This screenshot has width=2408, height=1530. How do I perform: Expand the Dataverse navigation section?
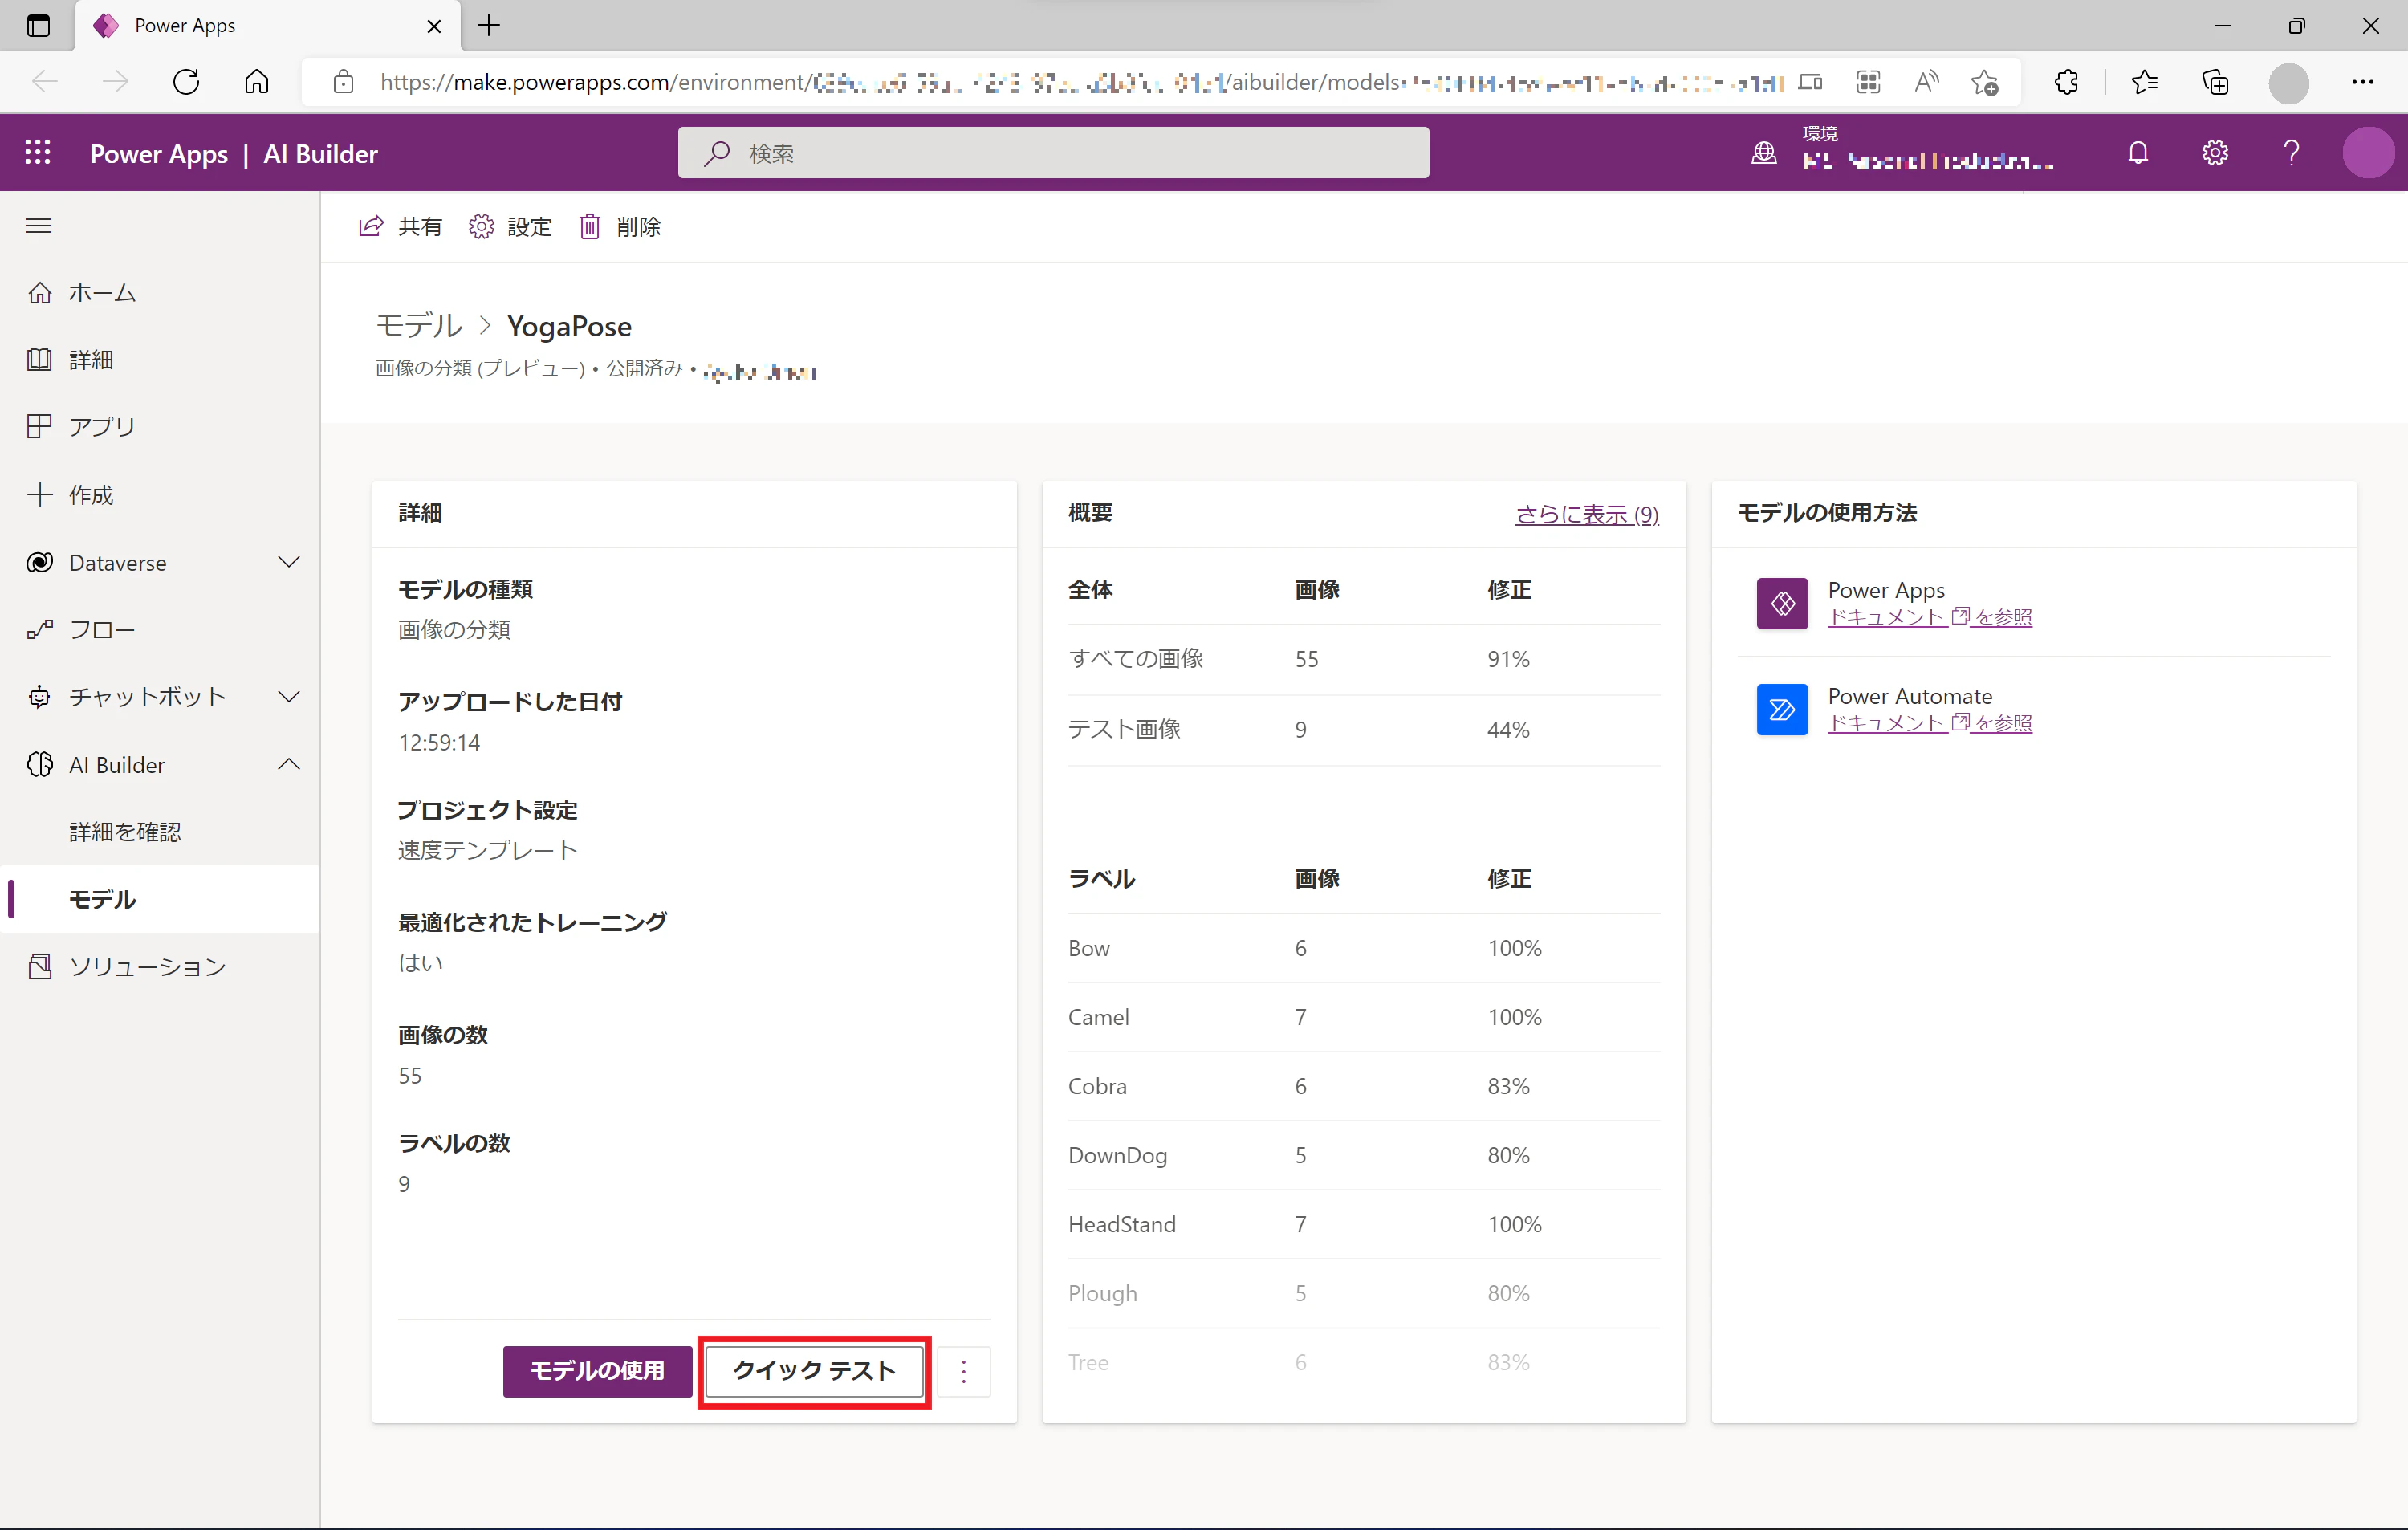coord(289,562)
